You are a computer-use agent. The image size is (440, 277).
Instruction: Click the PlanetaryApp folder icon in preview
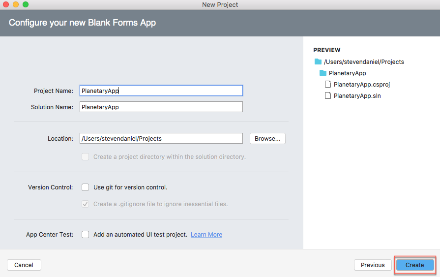[x=323, y=73]
